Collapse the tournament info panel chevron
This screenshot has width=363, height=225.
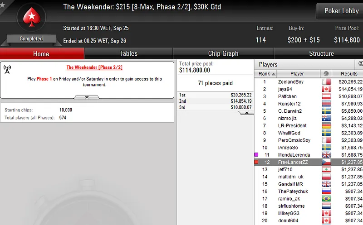[x=87, y=97]
